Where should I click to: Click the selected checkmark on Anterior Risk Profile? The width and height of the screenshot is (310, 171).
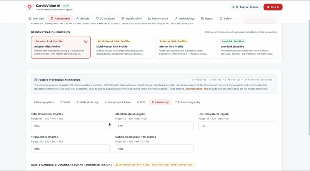[x=86, y=41]
